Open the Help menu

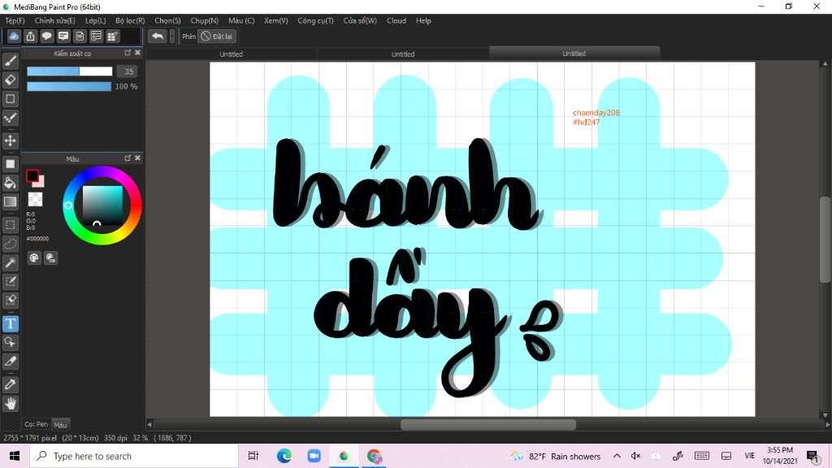coord(423,20)
